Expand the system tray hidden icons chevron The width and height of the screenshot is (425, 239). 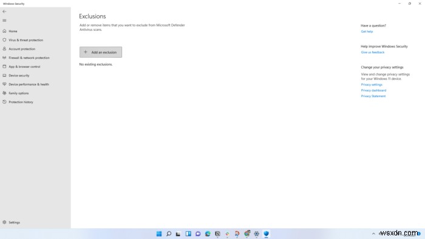(373, 234)
